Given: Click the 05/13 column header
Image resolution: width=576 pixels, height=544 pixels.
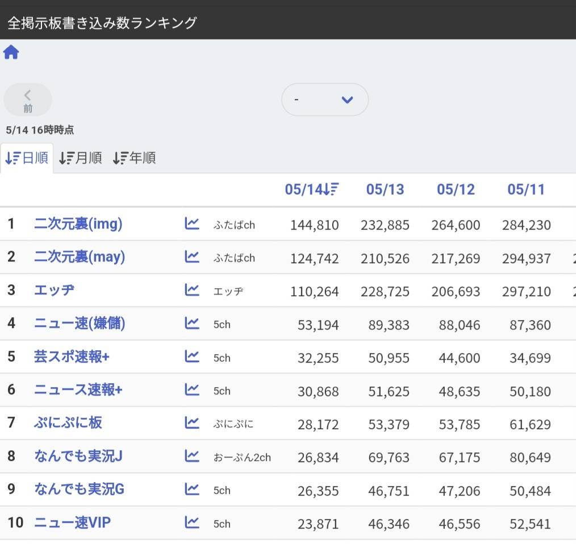Looking at the screenshot, I should [385, 189].
